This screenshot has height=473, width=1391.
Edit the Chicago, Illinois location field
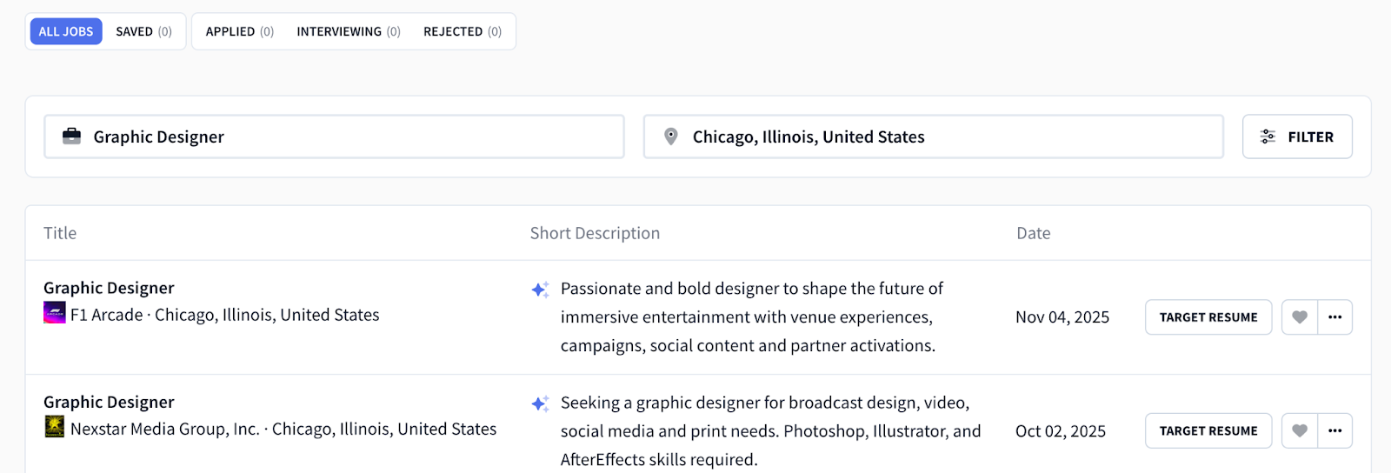[x=934, y=137]
